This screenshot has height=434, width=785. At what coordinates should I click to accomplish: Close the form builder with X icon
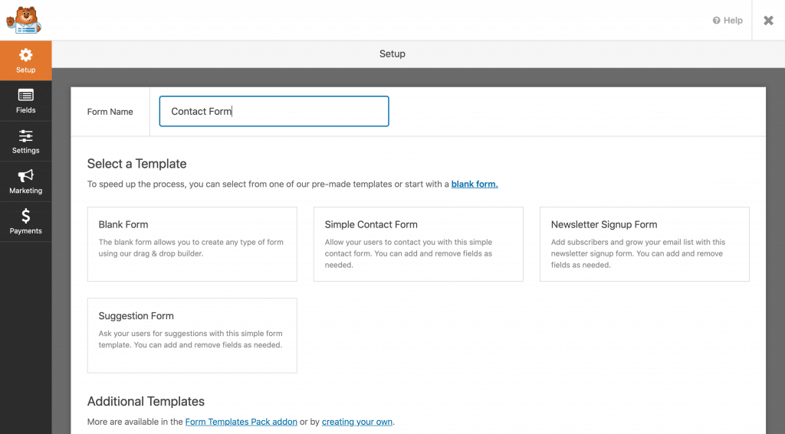click(768, 21)
